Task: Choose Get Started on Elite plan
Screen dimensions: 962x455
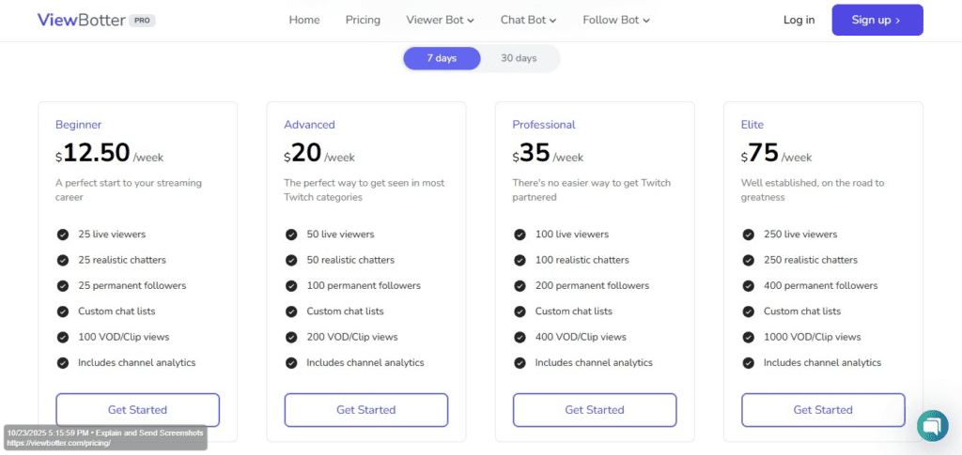Action: [822, 410]
